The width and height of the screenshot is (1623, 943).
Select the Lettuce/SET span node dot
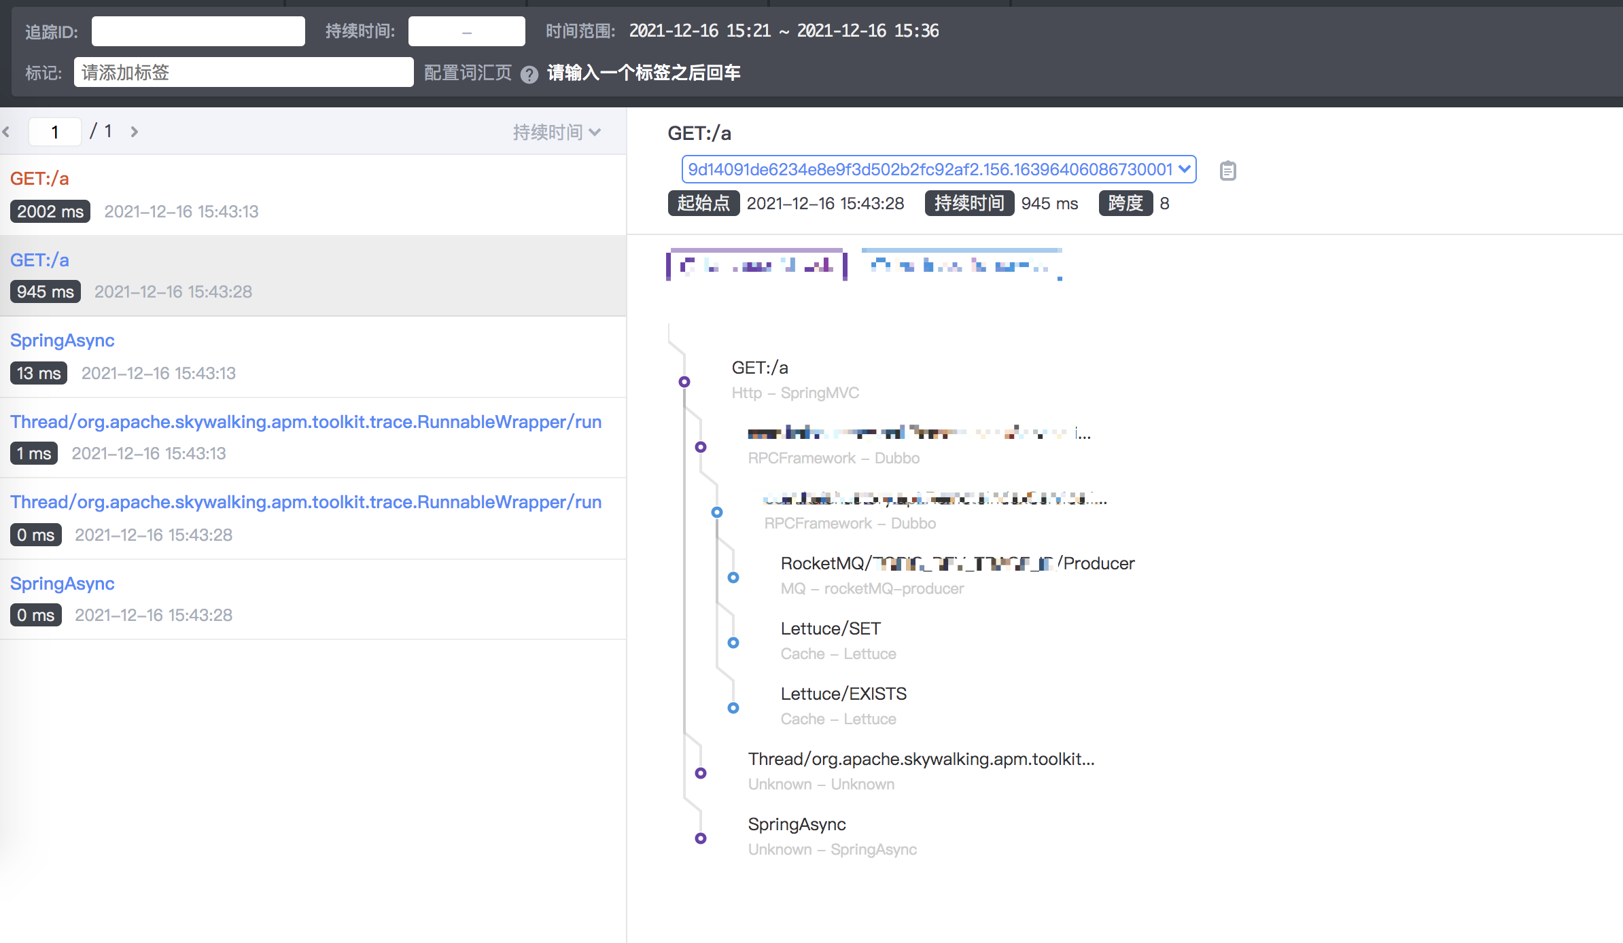coord(733,642)
